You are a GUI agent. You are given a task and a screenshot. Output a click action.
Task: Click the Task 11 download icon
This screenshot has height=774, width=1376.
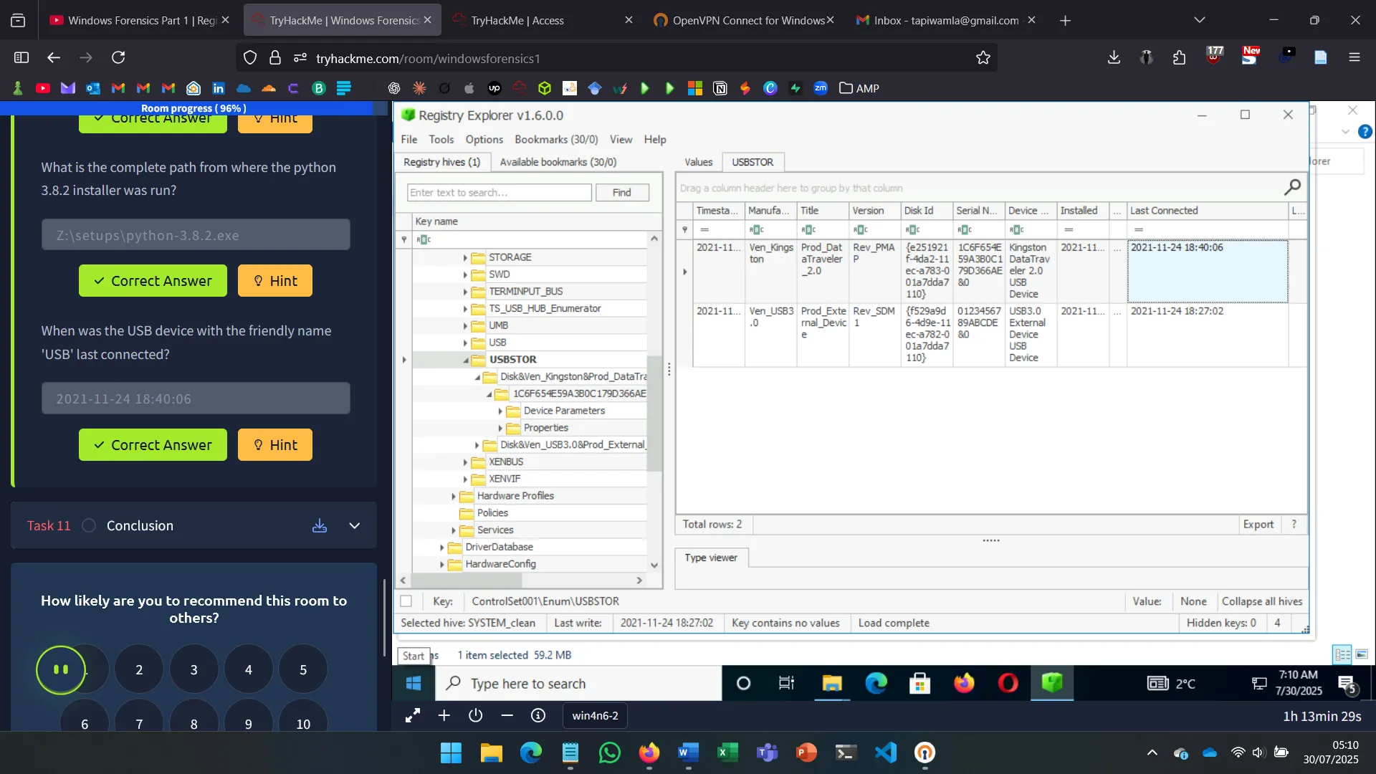(x=320, y=526)
